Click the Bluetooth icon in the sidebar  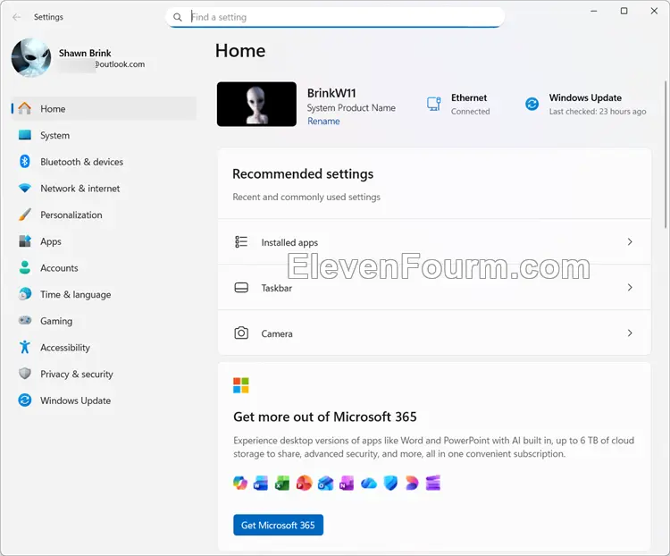25,162
